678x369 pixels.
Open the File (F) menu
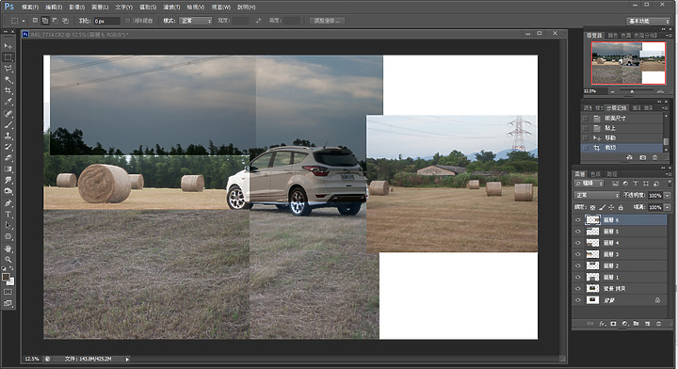point(30,8)
